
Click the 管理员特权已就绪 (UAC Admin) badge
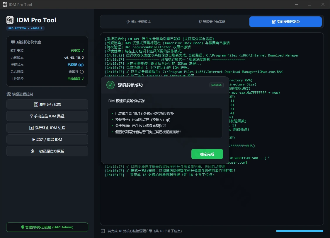tap(47, 227)
